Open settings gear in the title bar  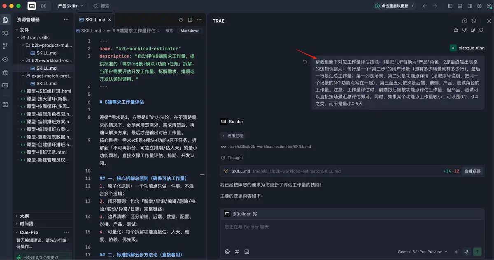click(x=479, y=6)
